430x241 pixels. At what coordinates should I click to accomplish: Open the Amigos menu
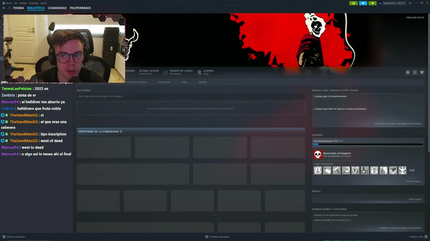tap(23, 3)
